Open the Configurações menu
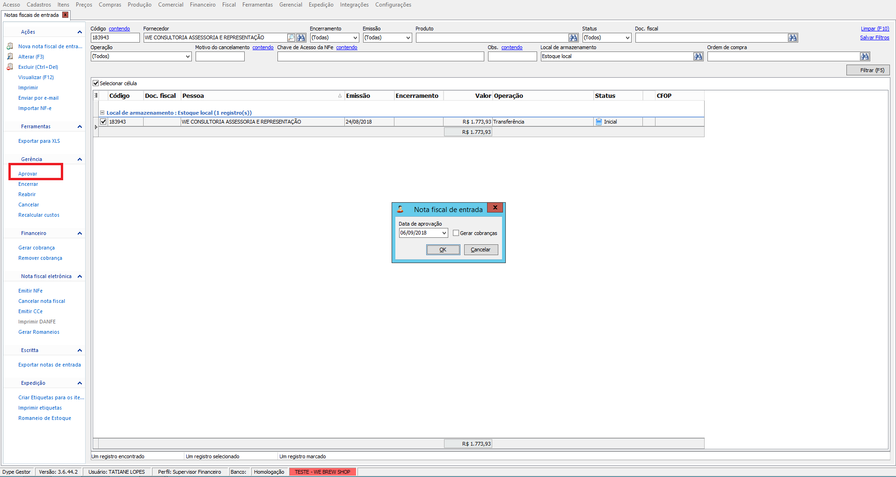 point(393,5)
